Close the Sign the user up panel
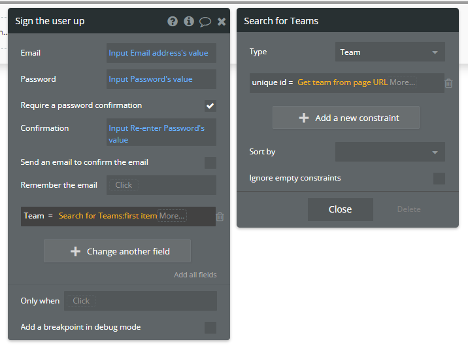This screenshot has width=468, height=348. (222, 22)
